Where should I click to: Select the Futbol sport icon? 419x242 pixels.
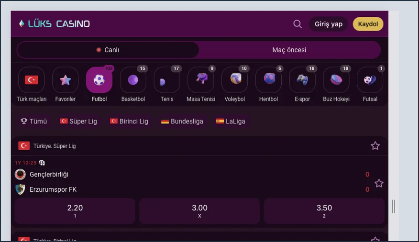pyautogui.click(x=99, y=80)
